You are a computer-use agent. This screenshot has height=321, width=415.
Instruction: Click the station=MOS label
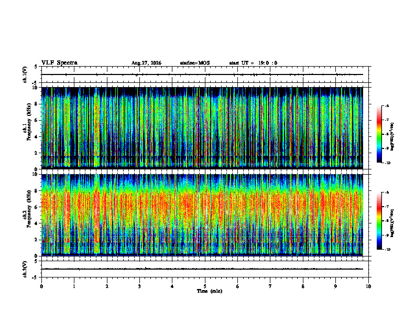point(195,63)
